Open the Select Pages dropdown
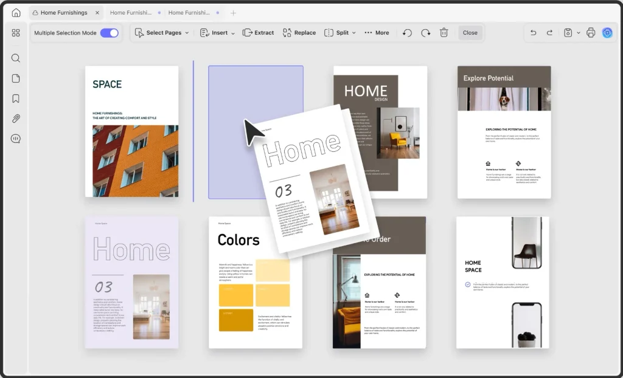This screenshot has height=378, width=623. point(162,33)
